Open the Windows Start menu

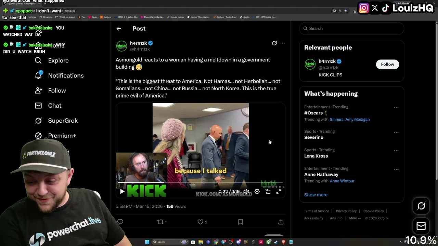(x=147, y=242)
